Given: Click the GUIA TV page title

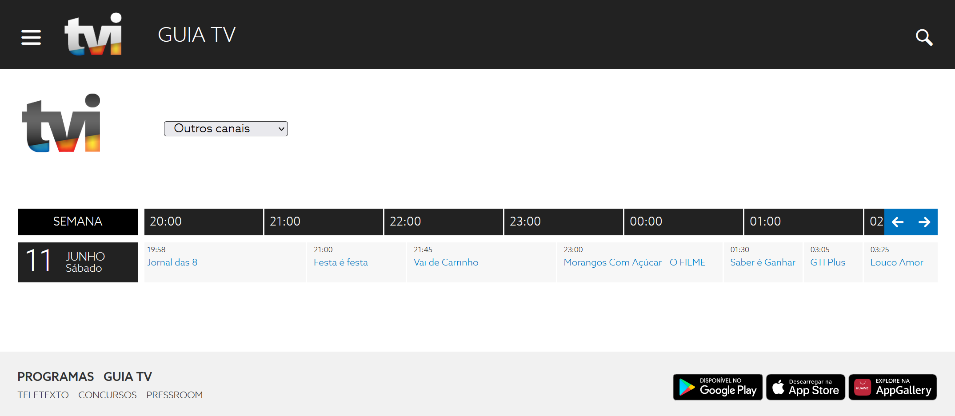Looking at the screenshot, I should click(196, 35).
